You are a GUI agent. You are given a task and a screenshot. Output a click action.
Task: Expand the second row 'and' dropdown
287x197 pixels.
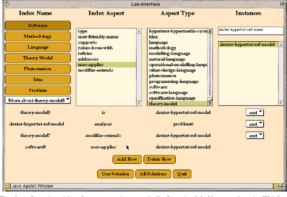(255, 124)
